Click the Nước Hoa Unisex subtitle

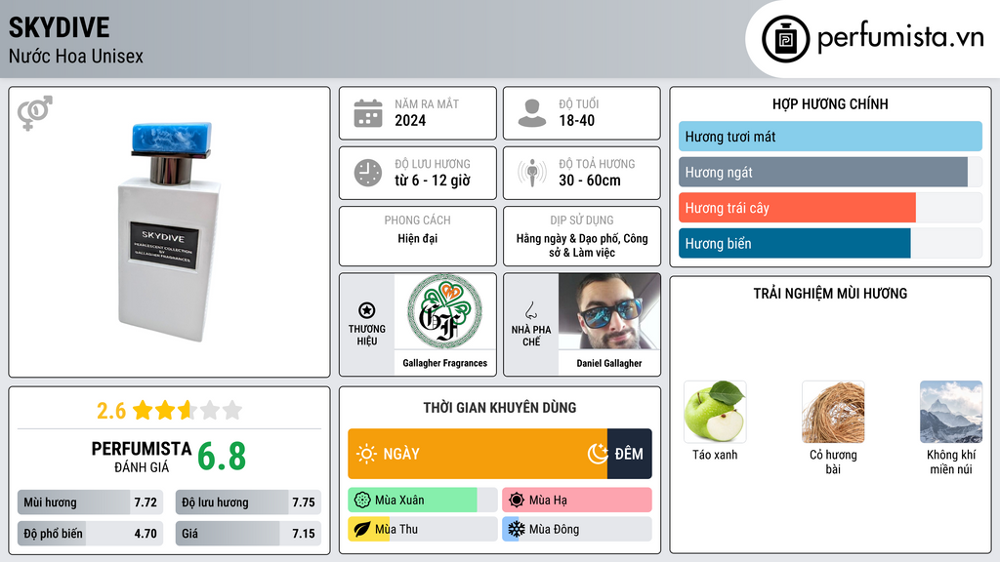click(x=76, y=56)
